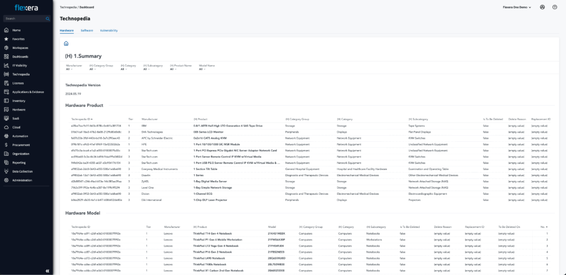Image resolution: width=566 pixels, height=275 pixels.
Task: Click Model column header in Hardware Model
Action: pyautogui.click(x=272, y=227)
